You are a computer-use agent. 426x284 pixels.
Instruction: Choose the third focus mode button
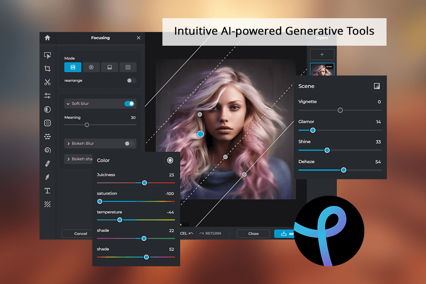point(110,67)
